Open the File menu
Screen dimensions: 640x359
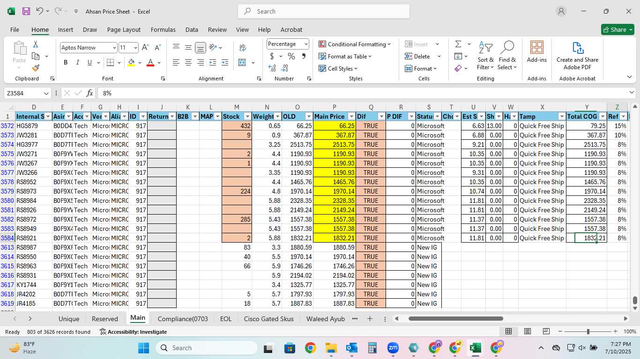tap(15, 29)
